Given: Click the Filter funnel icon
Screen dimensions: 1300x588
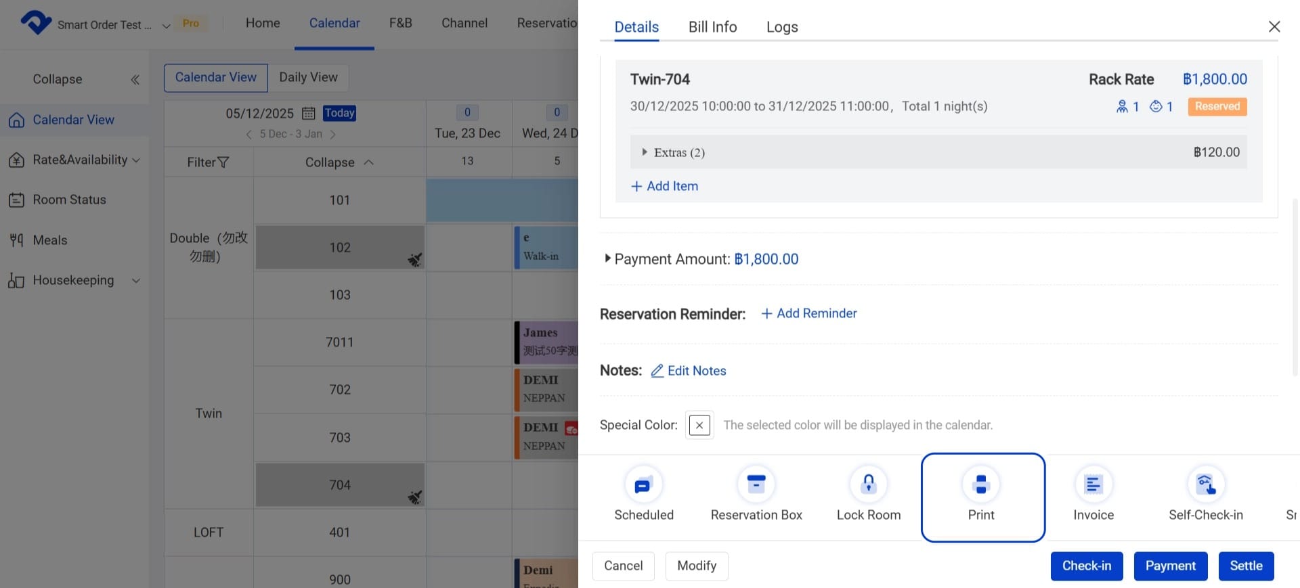Looking at the screenshot, I should tap(223, 162).
